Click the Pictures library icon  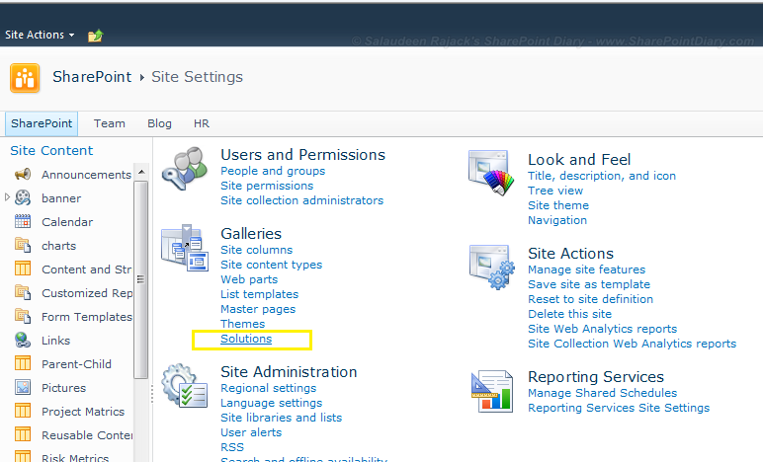[23, 387]
